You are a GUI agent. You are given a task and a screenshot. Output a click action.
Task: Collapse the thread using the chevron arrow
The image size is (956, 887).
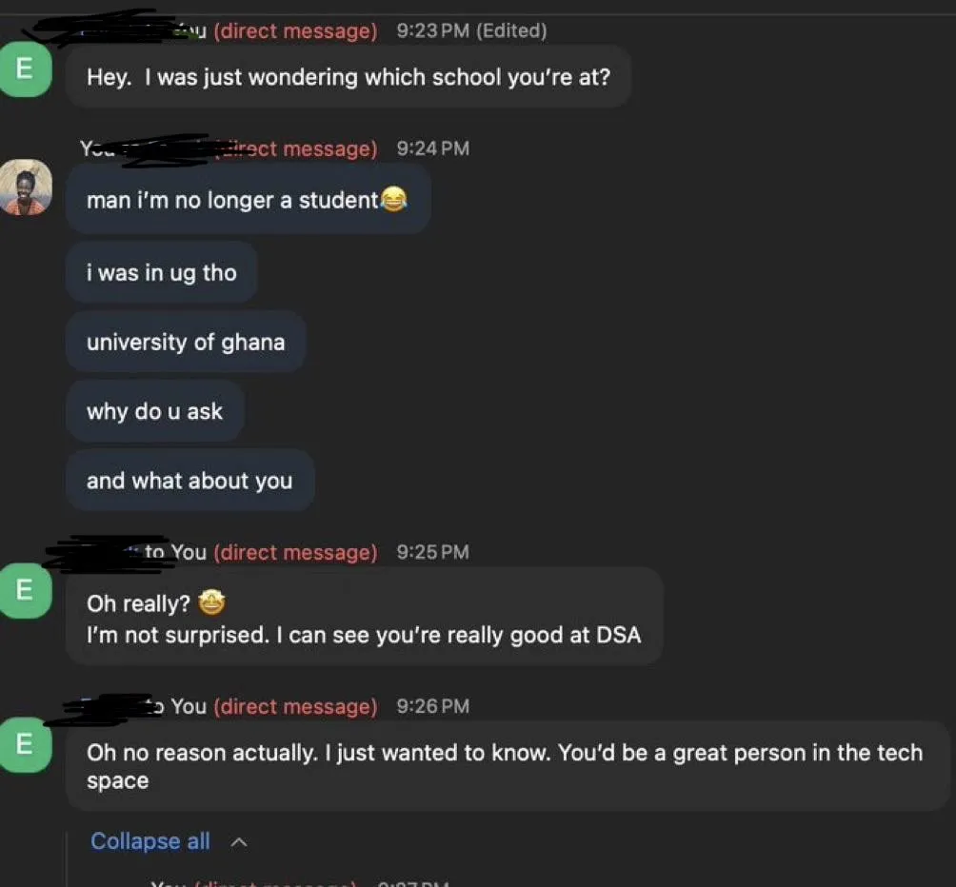pyautogui.click(x=239, y=842)
